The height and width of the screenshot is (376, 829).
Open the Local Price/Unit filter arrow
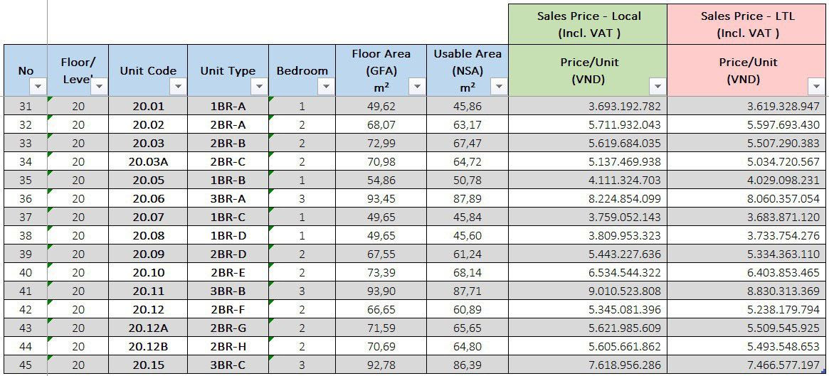658,86
